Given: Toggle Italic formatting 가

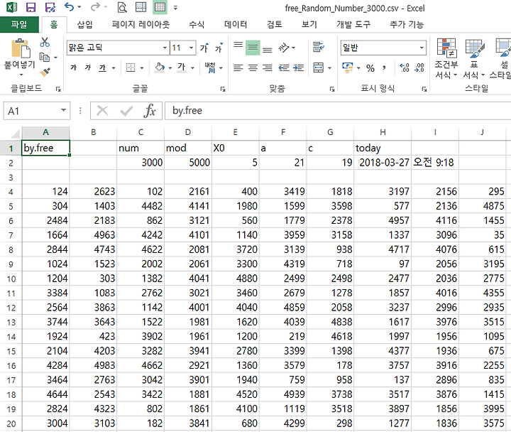Looking at the screenshot, I should (x=88, y=67).
